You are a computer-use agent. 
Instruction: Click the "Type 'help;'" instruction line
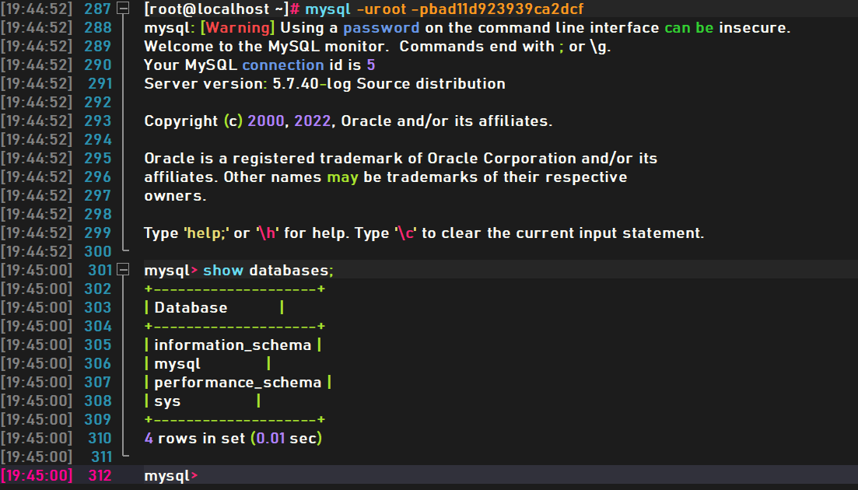(423, 233)
